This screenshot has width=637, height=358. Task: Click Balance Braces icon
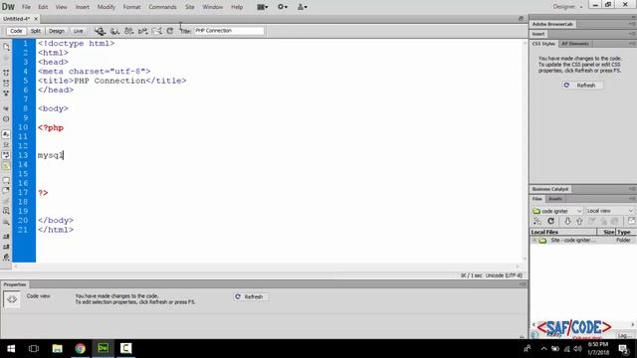click(6, 119)
